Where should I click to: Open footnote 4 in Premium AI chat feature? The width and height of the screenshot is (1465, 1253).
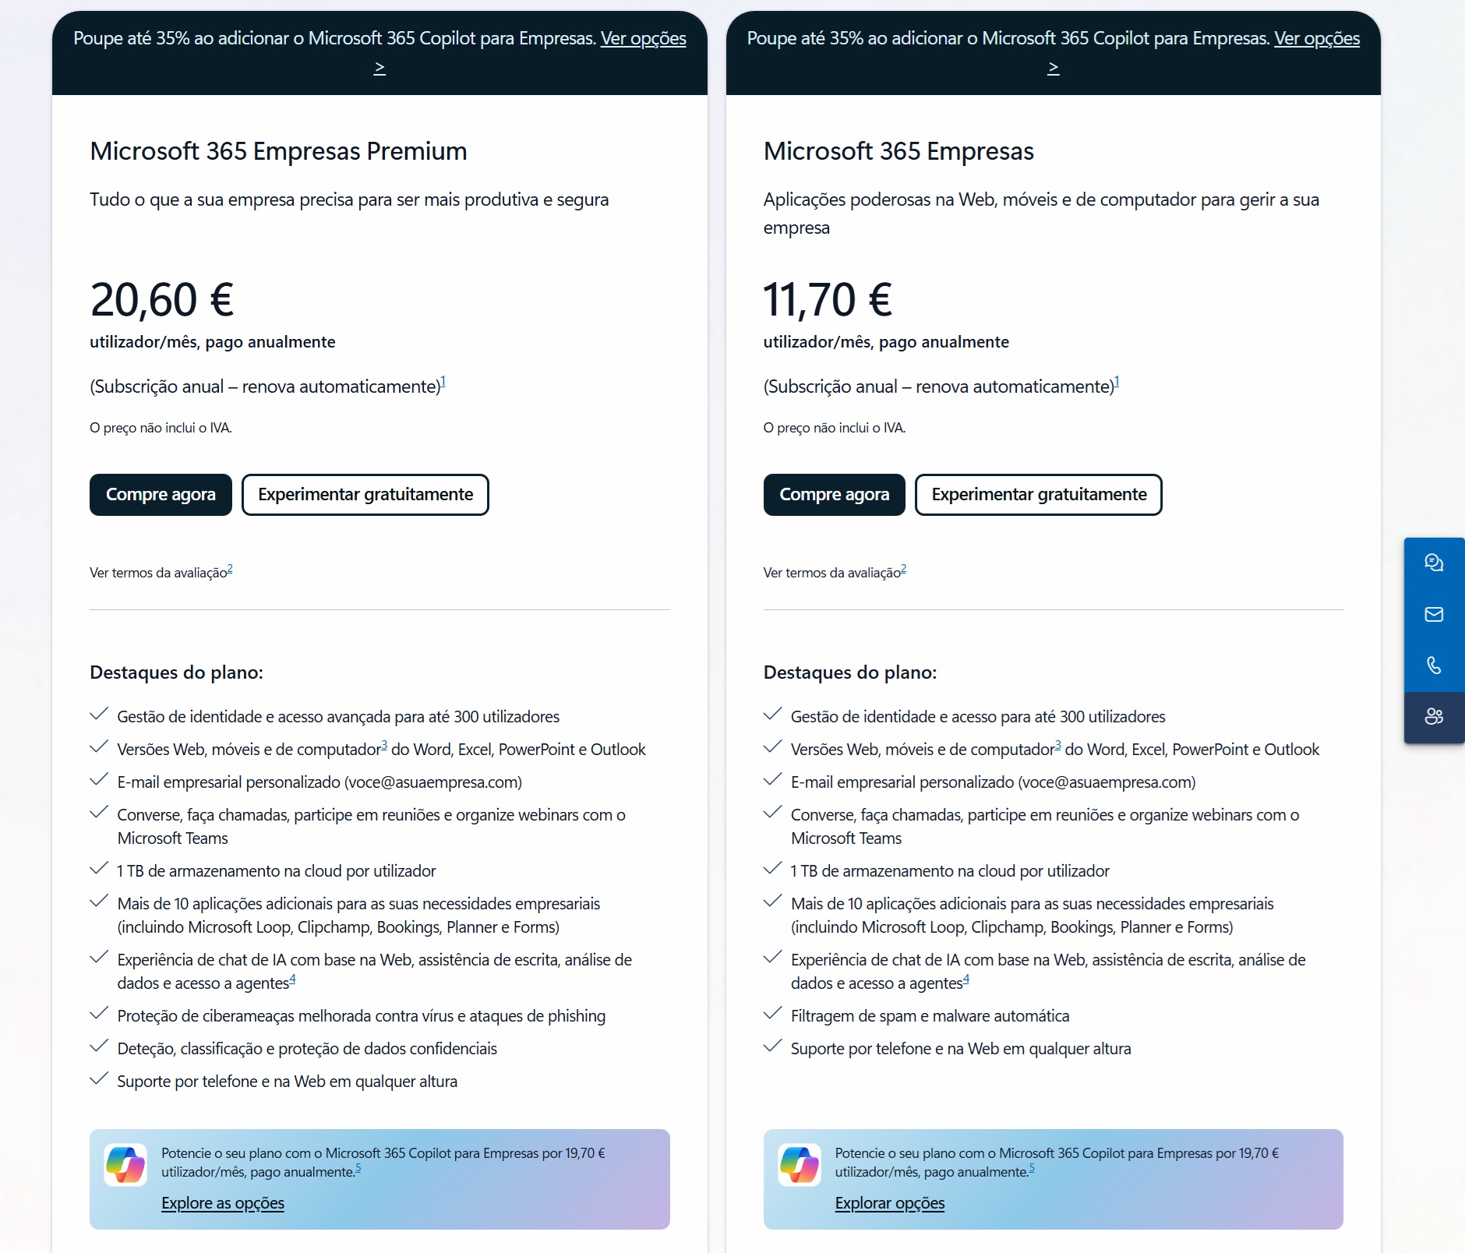pyautogui.click(x=292, y=979)
